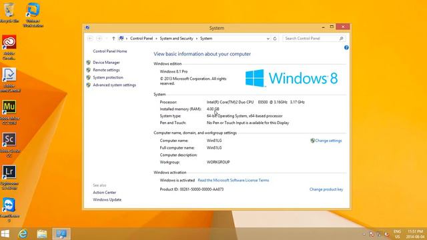This screenshot has height=240, width=427.
Task: Open Action Center under See also
Action: tap(104, 193)
